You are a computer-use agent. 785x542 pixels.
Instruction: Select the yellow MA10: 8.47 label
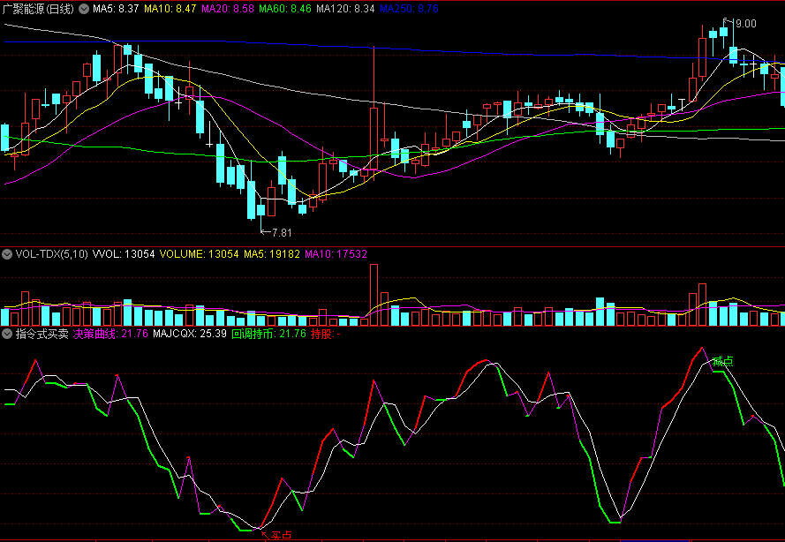(x=170, y=9)
